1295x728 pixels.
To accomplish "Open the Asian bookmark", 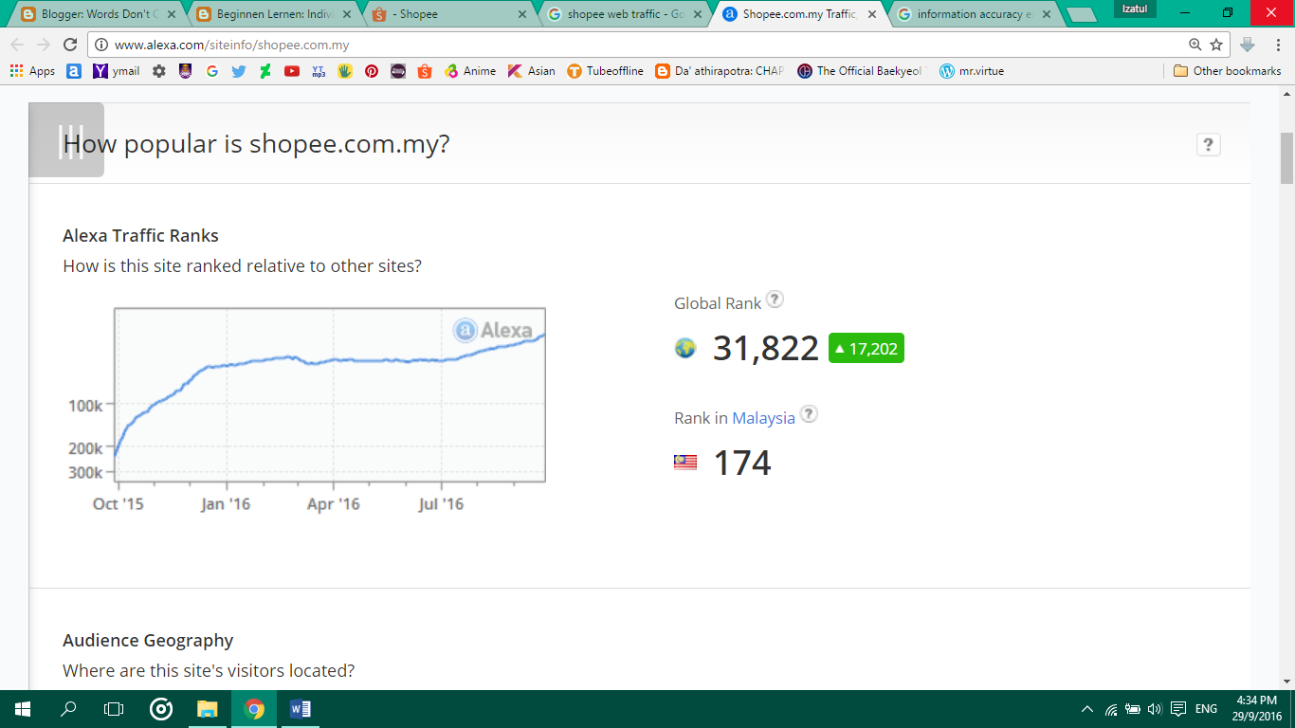I will (x=532, y=71).
